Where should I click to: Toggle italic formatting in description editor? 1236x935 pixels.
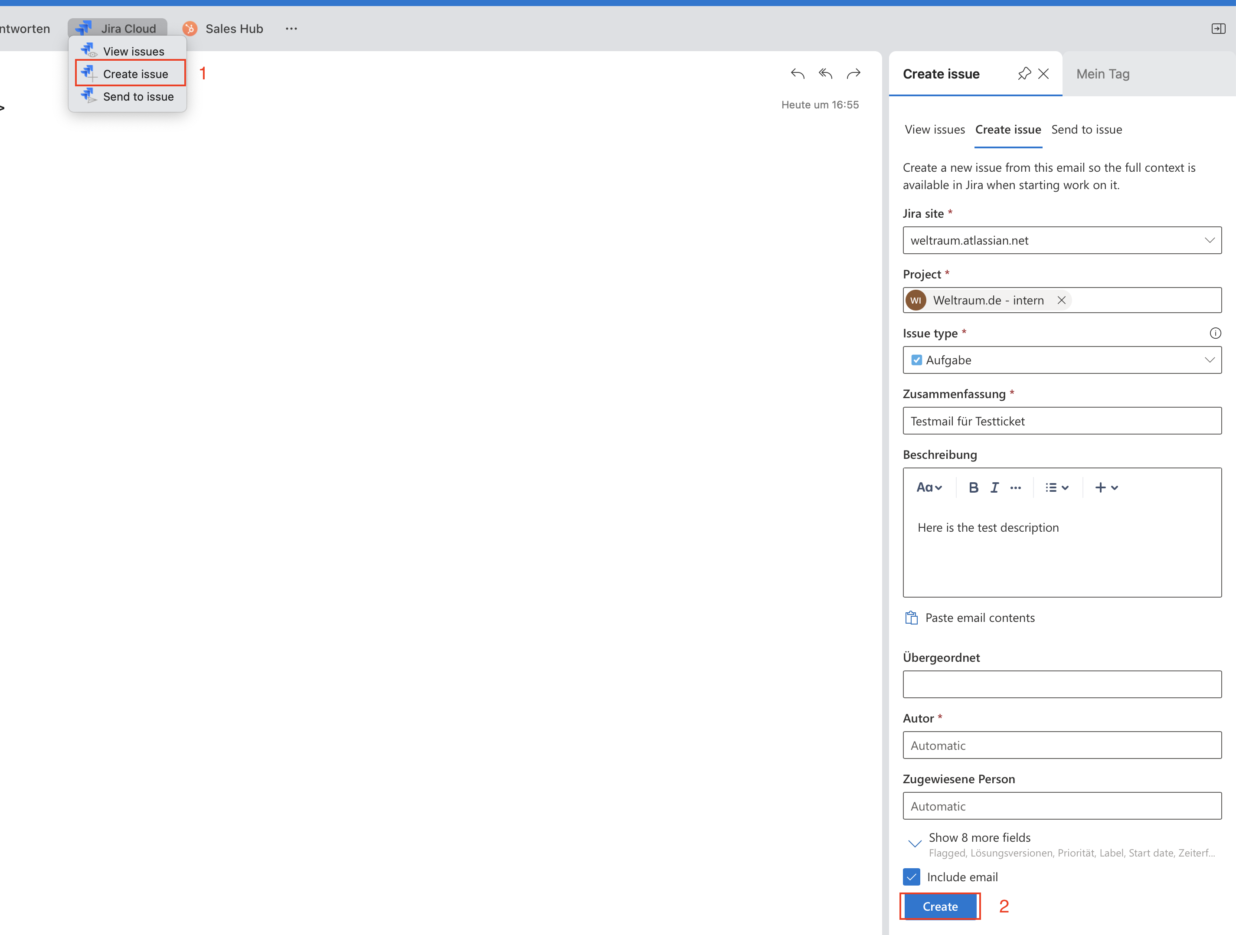click(994, 487)
